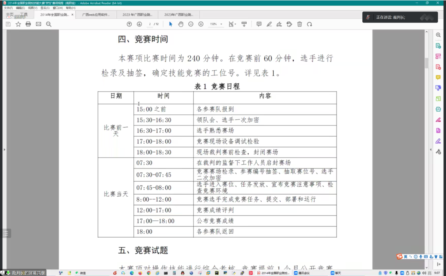
Task: Open the protect/scan teal tool in right pane
Action: [438, 109]
